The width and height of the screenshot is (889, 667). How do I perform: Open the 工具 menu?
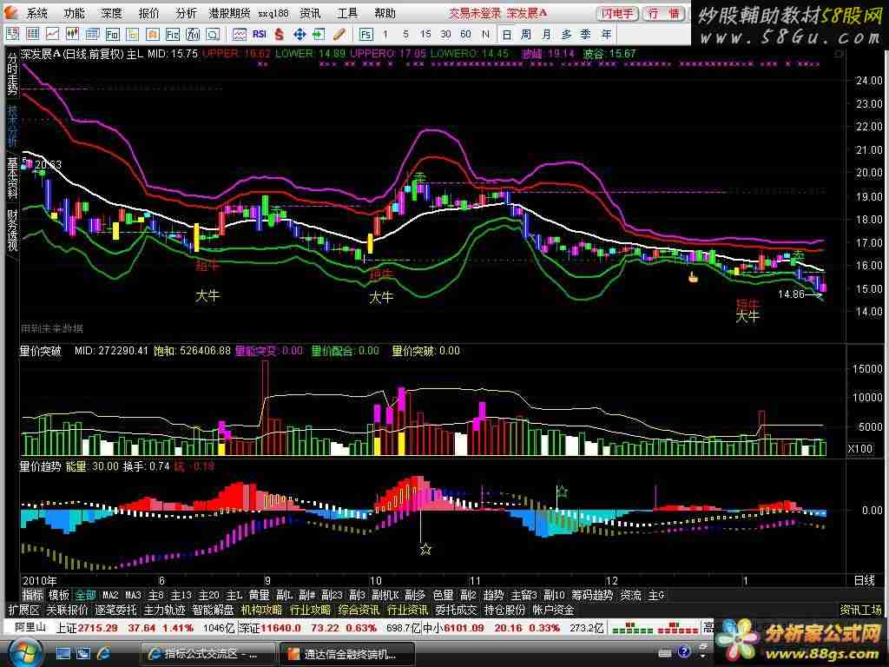tap(347, 13)
